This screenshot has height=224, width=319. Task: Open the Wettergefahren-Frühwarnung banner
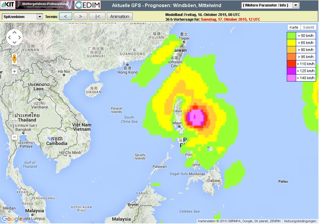click(45, 5)
